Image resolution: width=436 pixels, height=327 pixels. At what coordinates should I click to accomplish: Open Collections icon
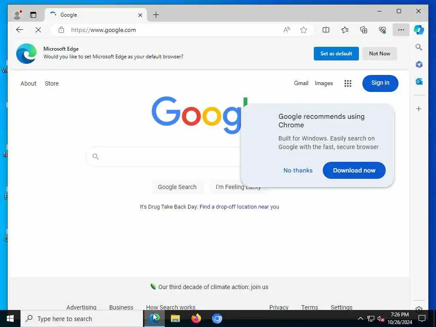364,30
